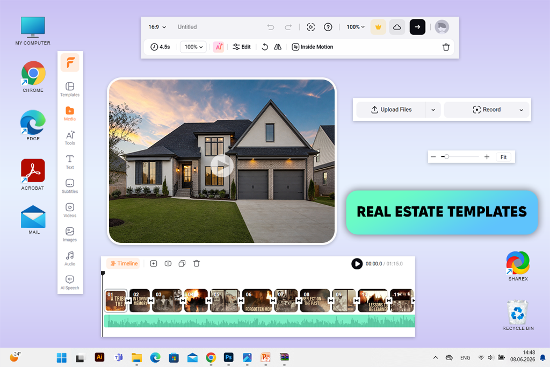Open AI Speech in the sidebar

click(70, 283)
